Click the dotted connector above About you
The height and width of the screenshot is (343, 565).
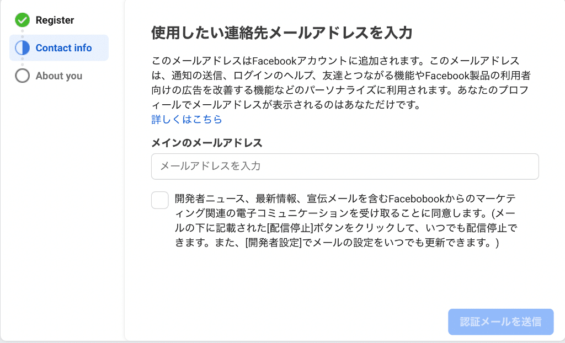(x=23, y=62)
